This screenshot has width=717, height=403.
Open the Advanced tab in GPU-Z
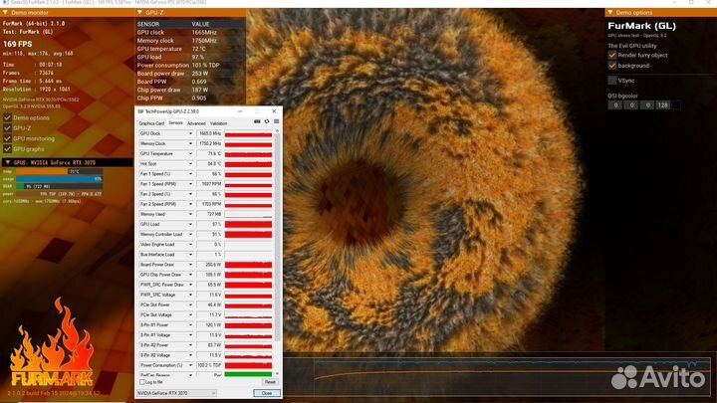point(196,123)
